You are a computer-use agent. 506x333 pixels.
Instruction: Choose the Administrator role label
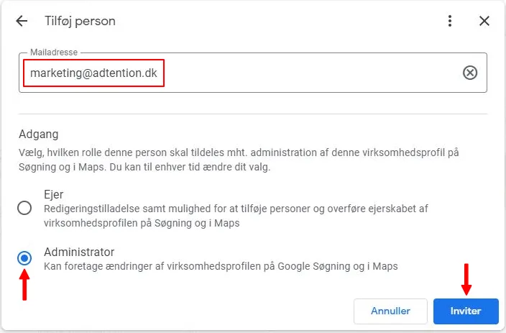click(79, 252)
